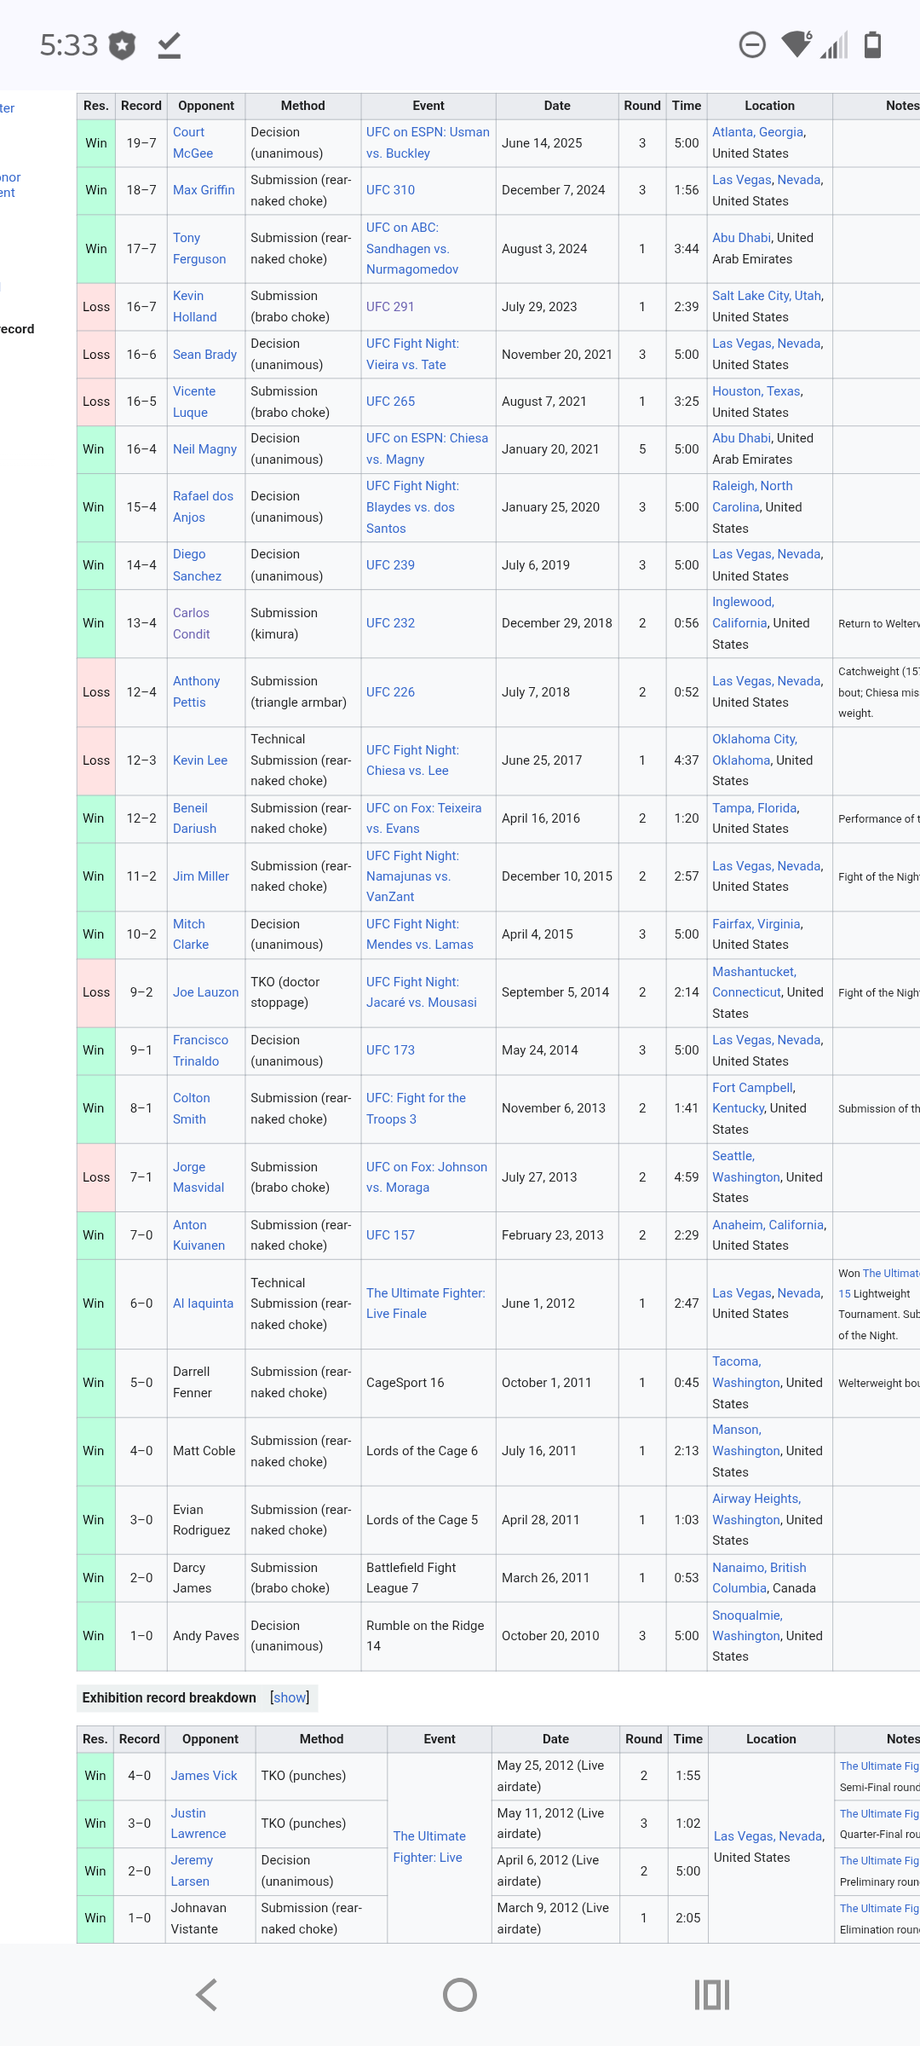Open The Ultimate Fighter: Live Finale event
The width and height of the screenshot is (920, 2046).
tap(426, 1303)
